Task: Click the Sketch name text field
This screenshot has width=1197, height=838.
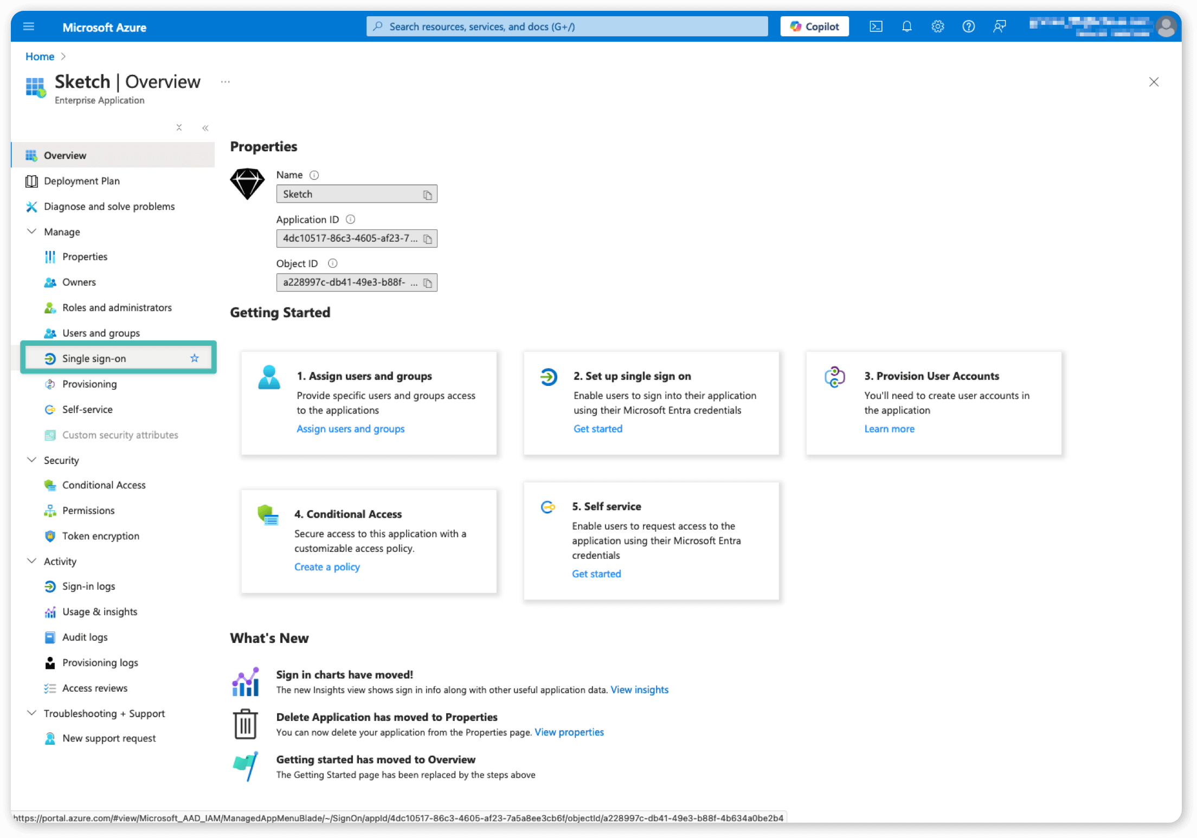Action: tap(357, 194)
